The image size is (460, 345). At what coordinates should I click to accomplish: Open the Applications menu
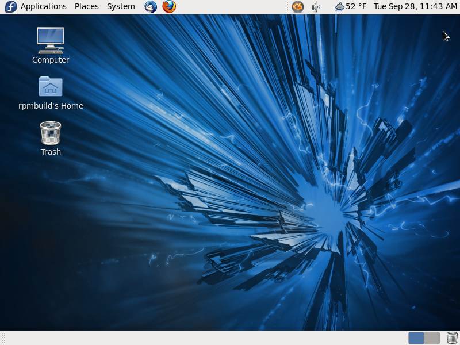(43, 6)
